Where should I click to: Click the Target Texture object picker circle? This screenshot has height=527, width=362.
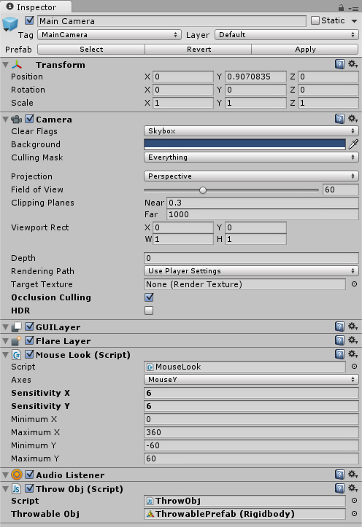tap(354, 284)
